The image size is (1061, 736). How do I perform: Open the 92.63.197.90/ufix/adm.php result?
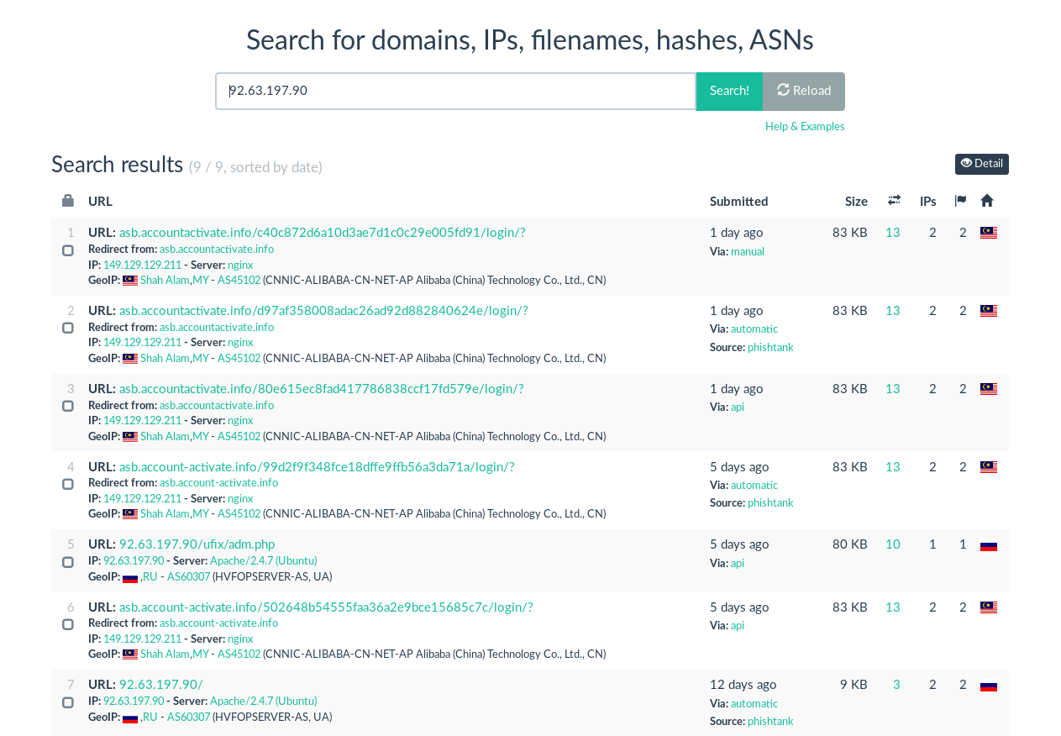(x=197, y=544)
